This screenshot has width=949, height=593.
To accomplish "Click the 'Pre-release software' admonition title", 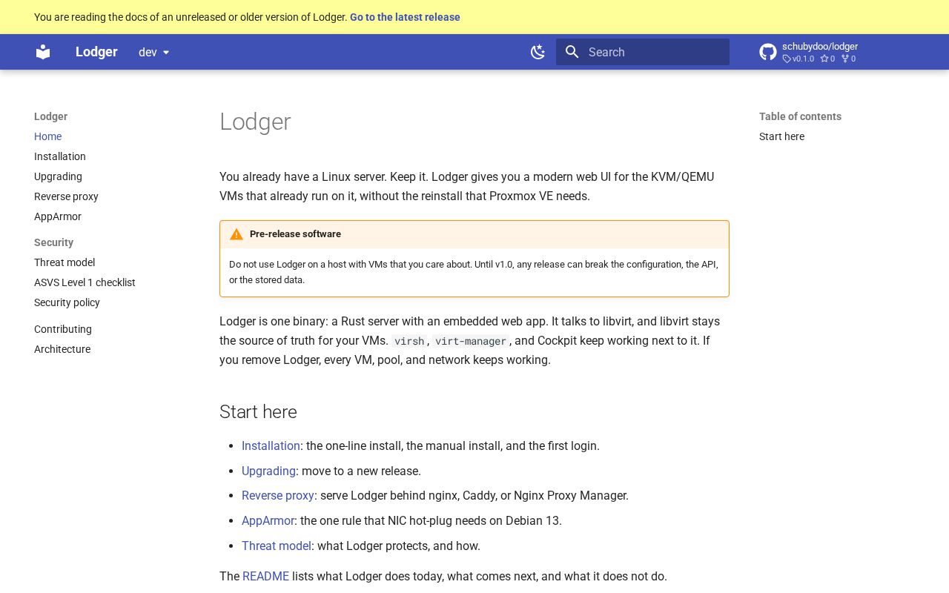I will [x=295, y=234].
